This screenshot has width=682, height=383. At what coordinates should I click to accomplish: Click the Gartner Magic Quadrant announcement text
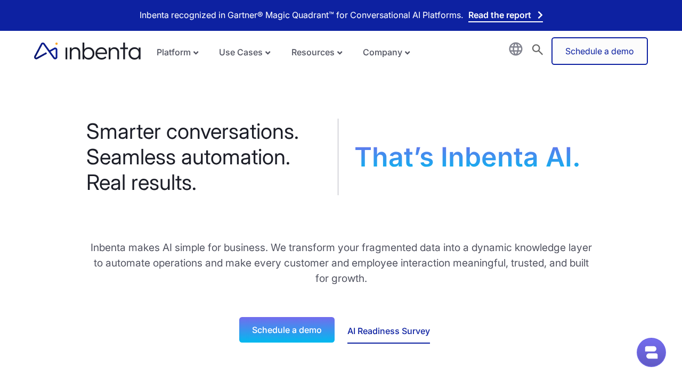(301, 15)
